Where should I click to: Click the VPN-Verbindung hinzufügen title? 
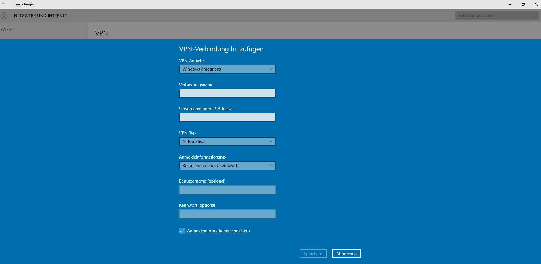(221, 49)
